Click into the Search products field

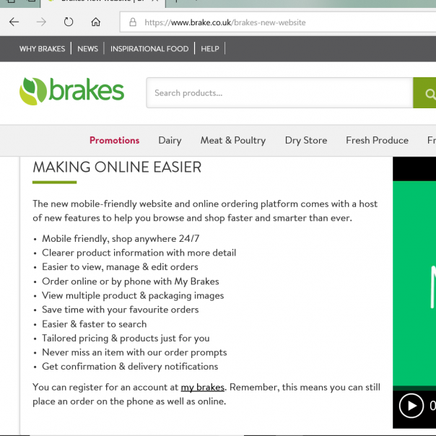click(278, 93)
